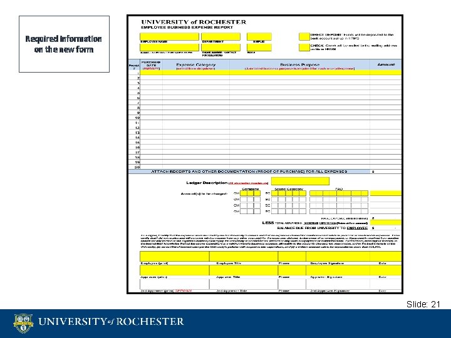The height and width of the screenshot is (338, 451).
Task: Click the Expense Category column header
Action: point(195,66)
